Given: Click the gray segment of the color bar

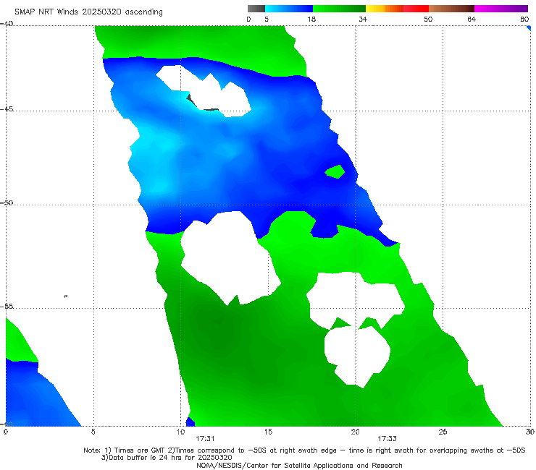Looking at the screenshot, I should click(256, 9).
